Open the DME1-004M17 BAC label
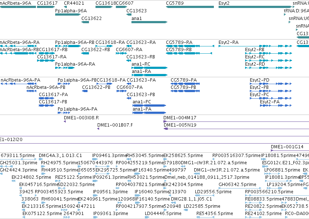Viewport: 309px width, 219px height. coord(180,118)
